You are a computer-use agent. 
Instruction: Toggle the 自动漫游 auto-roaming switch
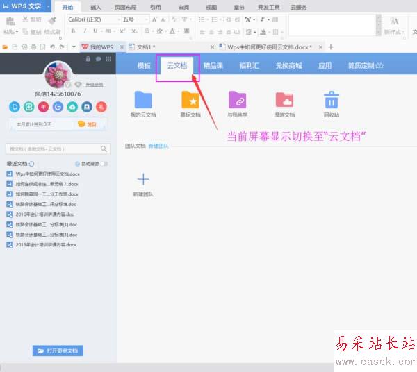tap(104, 164)
